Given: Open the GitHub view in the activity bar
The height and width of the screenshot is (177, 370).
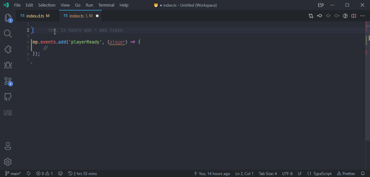Looking at the screenshot, I should click(8, 97).
